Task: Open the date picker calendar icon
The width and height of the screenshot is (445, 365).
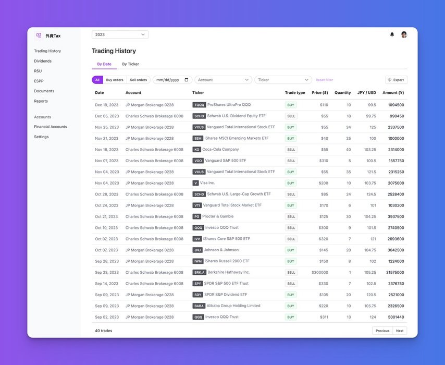Action: point(187,80)
